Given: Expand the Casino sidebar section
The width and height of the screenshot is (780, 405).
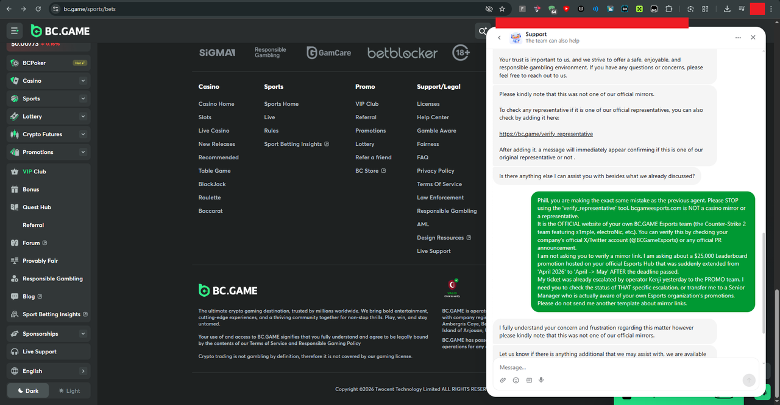Looking at the screenshot, I should click(x=83, y=80).
